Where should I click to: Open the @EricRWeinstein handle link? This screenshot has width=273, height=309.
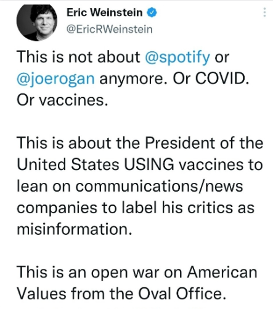pyautogui.click(x=110, y=29)
